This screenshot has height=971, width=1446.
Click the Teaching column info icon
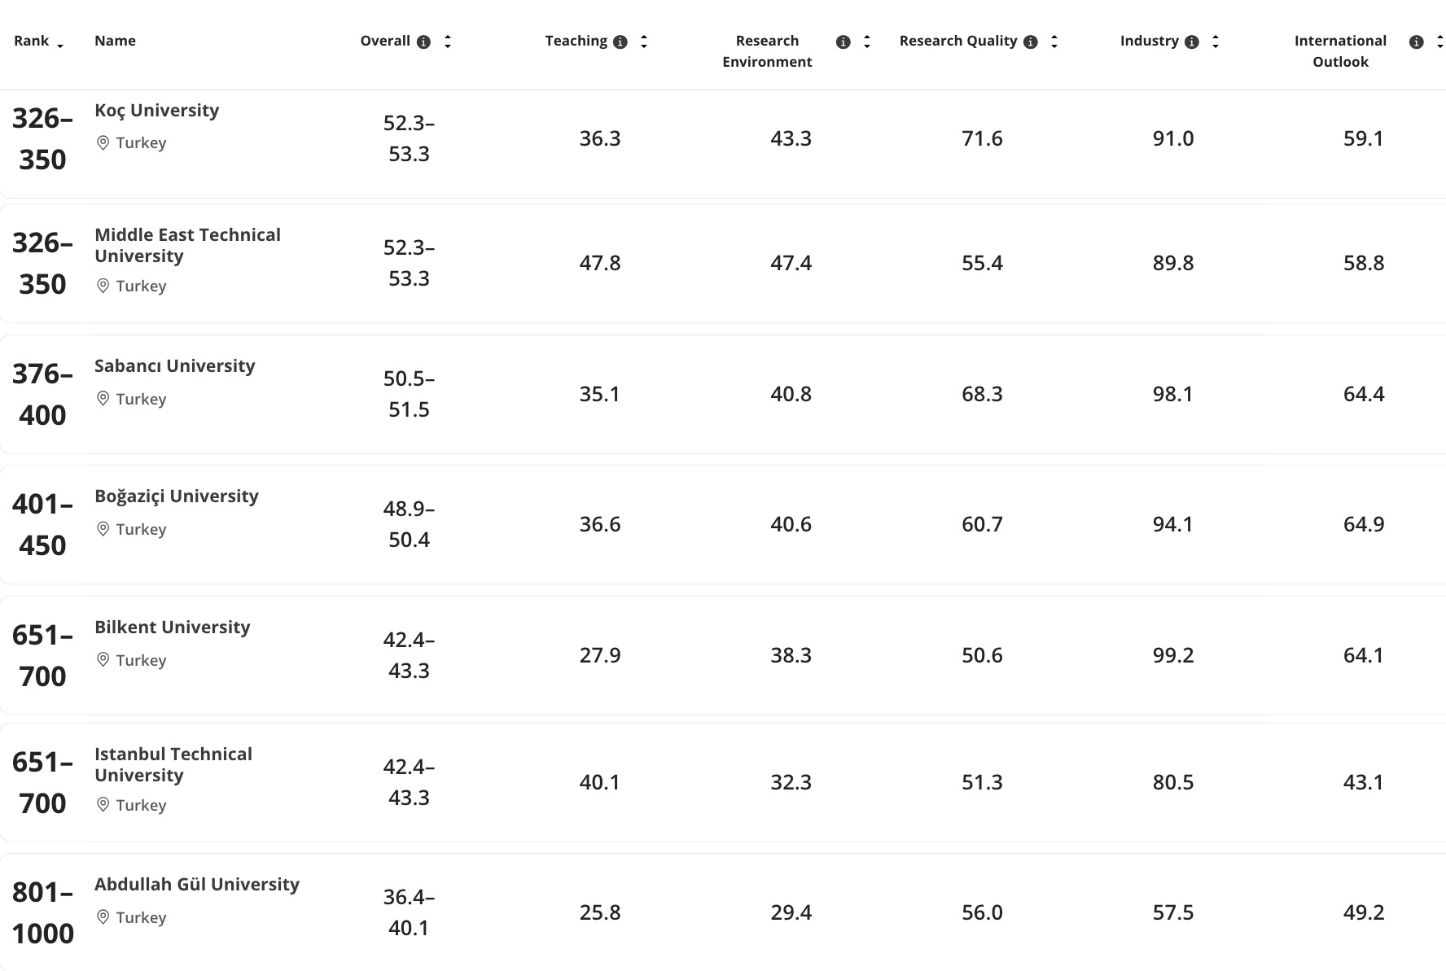620,42
